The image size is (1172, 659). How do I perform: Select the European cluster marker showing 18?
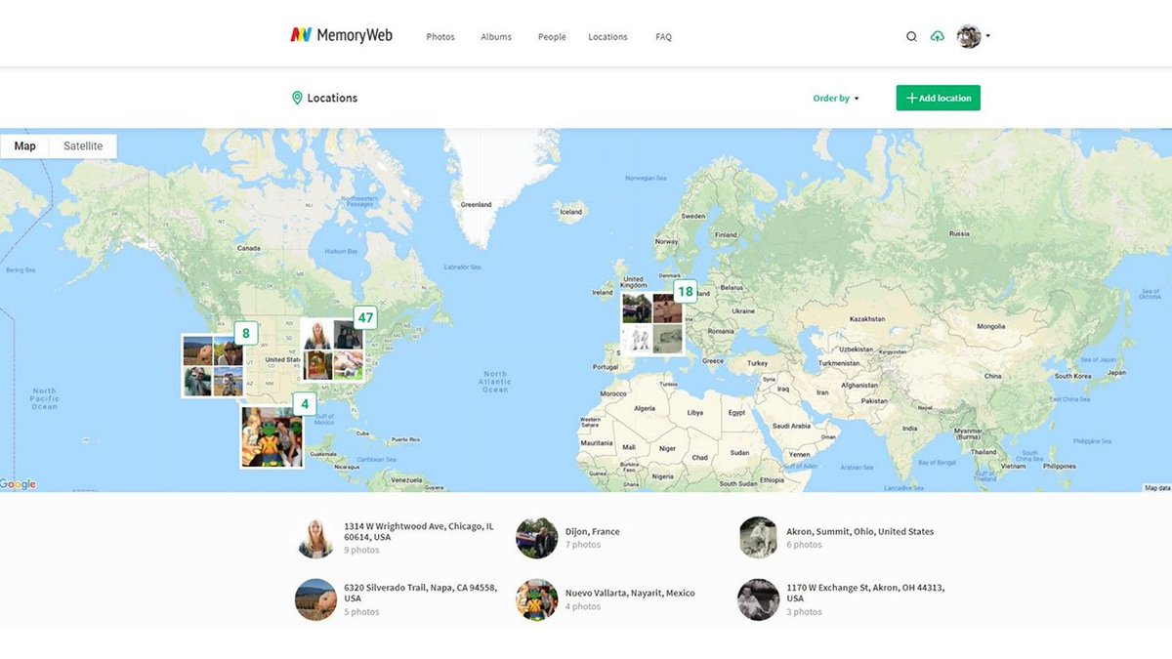click(x=686, y=291)
